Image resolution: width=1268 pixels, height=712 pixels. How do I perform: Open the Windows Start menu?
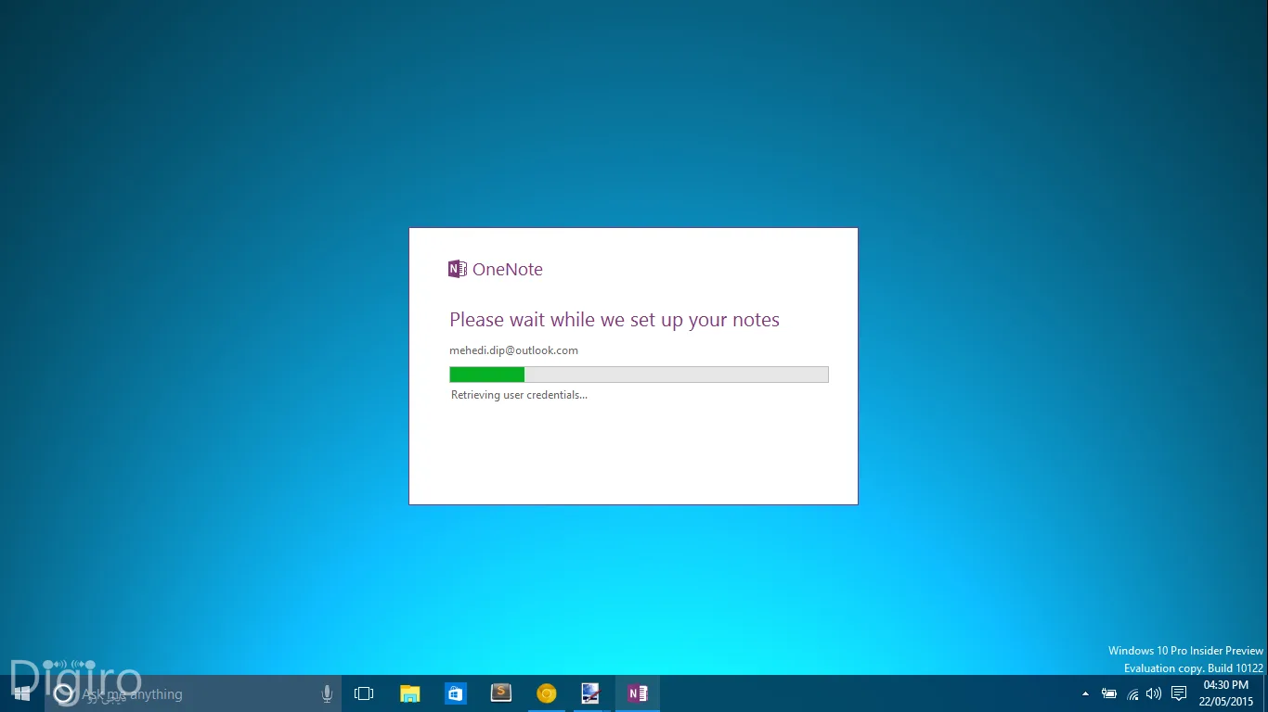(x=22, y=693)
